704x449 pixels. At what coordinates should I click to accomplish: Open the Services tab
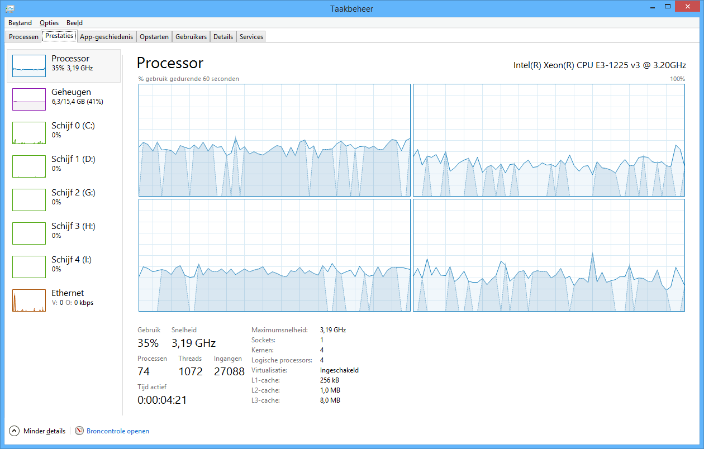251,37
